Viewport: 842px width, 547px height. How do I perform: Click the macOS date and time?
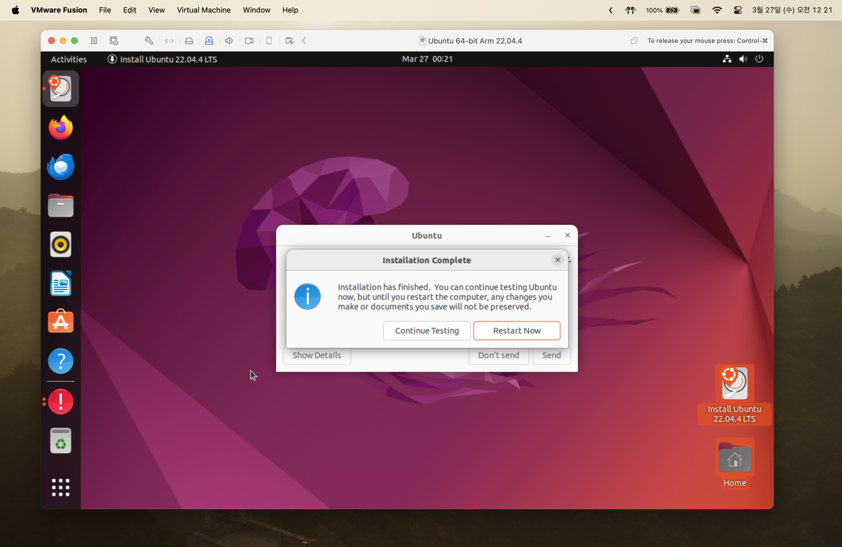[x=792, y=10]
